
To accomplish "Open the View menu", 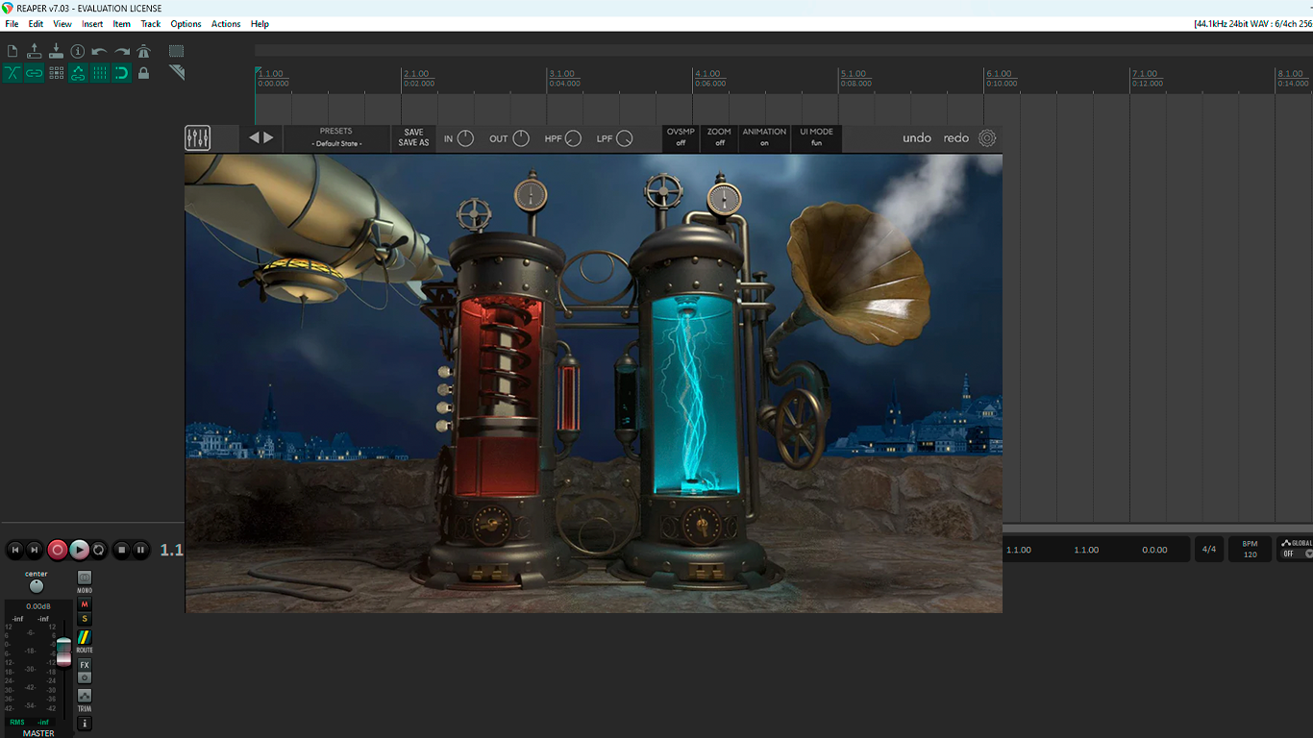I will (62, 24).
